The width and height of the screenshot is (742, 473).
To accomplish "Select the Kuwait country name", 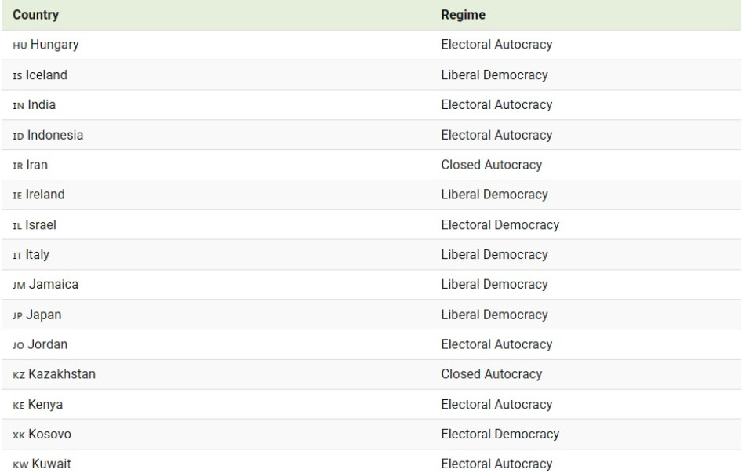I will tap(49, 464).
